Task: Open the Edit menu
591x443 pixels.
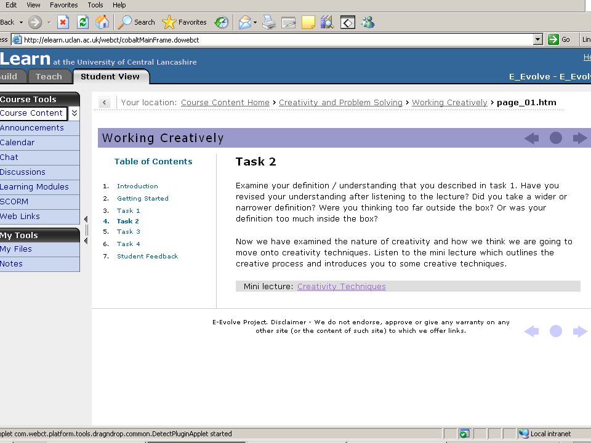Action: pos(11,5)
